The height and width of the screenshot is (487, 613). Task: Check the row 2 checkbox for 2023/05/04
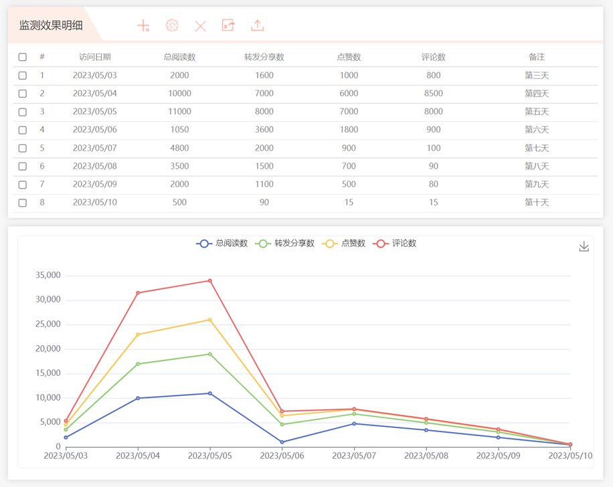pos(23,94)
